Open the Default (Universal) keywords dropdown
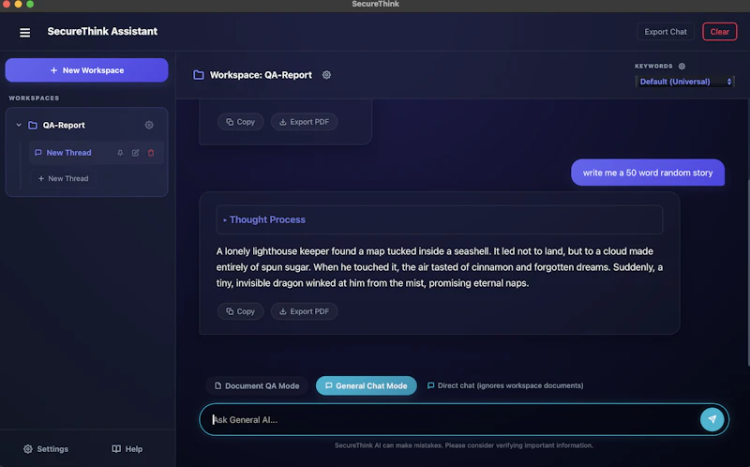Image resolution: width=750 pixels, height=467 pixels. point(685,82)
